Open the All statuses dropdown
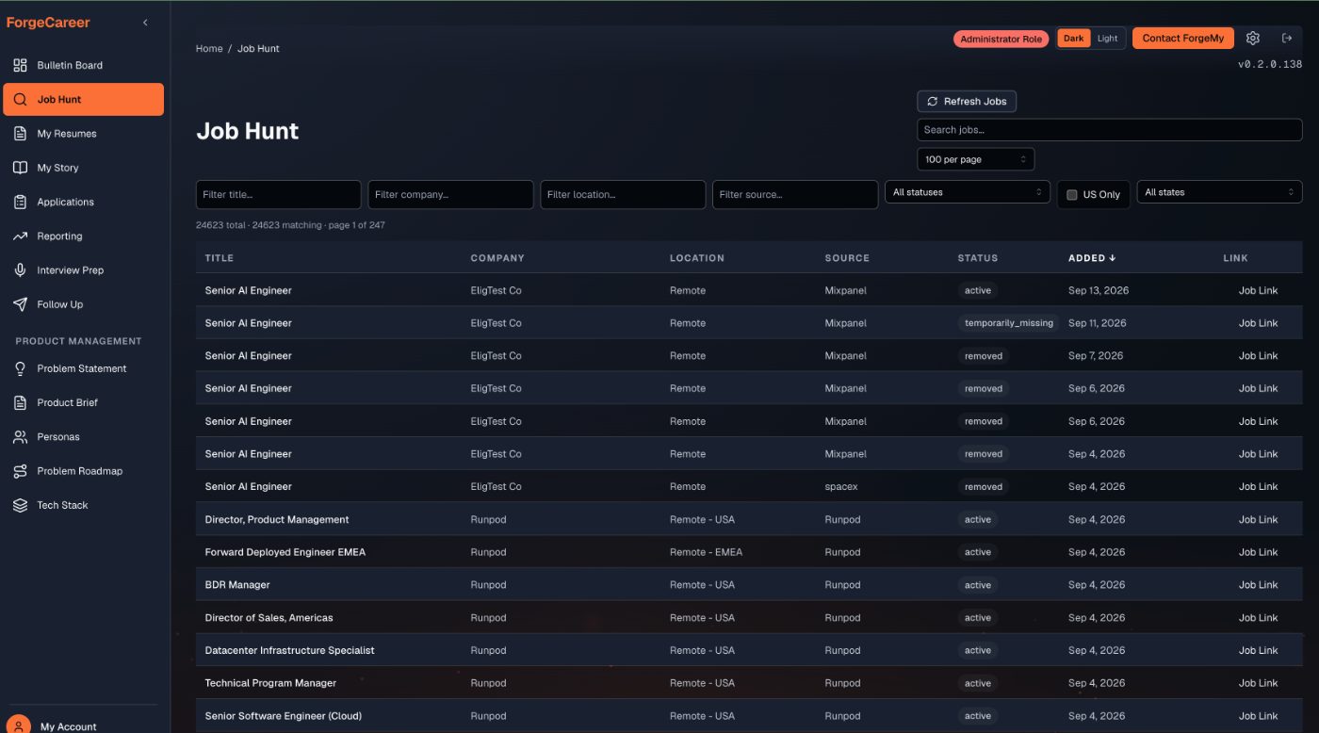 pos(968,192)
